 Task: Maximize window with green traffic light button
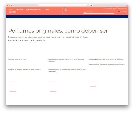(12, 5)
